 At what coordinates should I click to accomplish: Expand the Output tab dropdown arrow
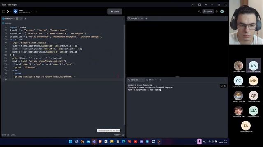click(139, 18)
